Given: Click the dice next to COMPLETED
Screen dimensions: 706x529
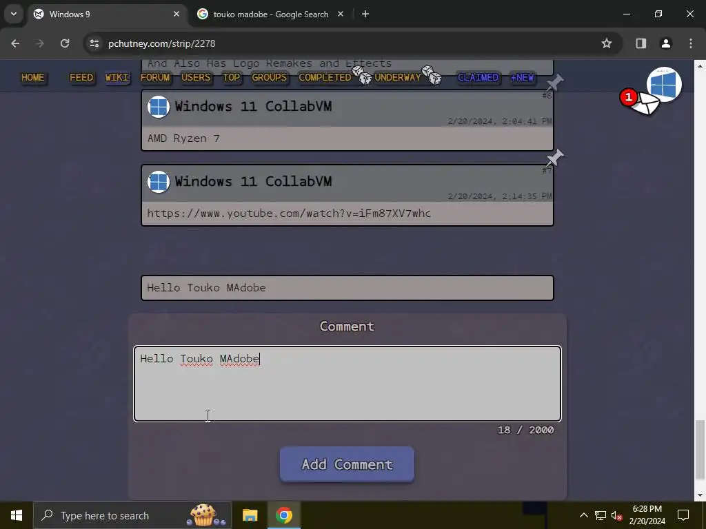Looking at the screenshot, I should point(362,75).
